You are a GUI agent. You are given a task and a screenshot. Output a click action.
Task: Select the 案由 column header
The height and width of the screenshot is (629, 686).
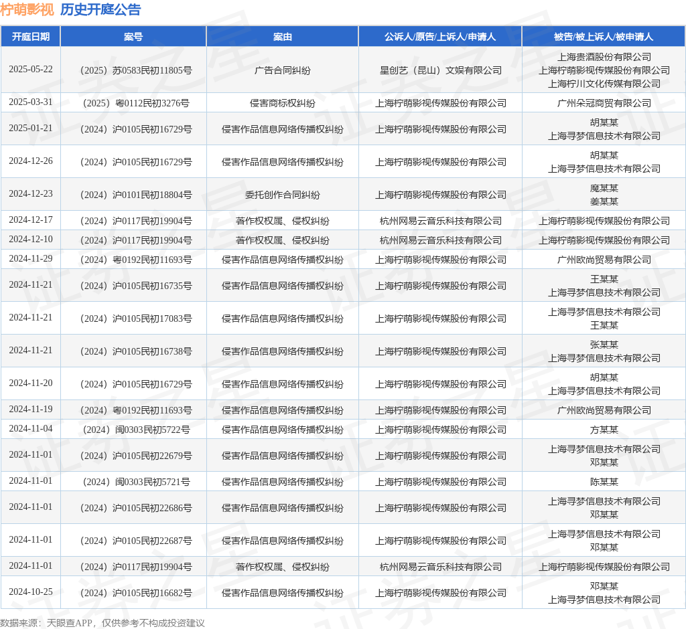[x=283, y=37]
